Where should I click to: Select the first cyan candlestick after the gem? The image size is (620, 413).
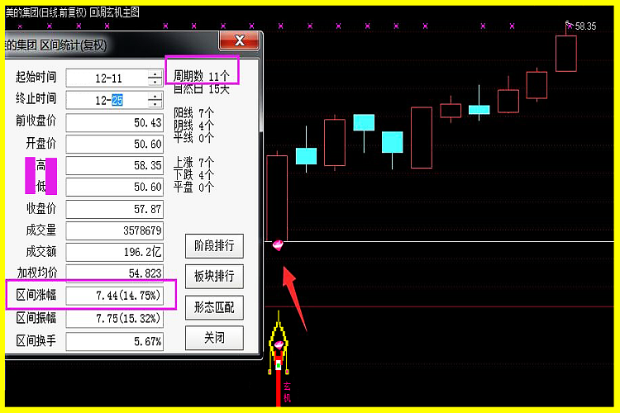tap(306, 156)
